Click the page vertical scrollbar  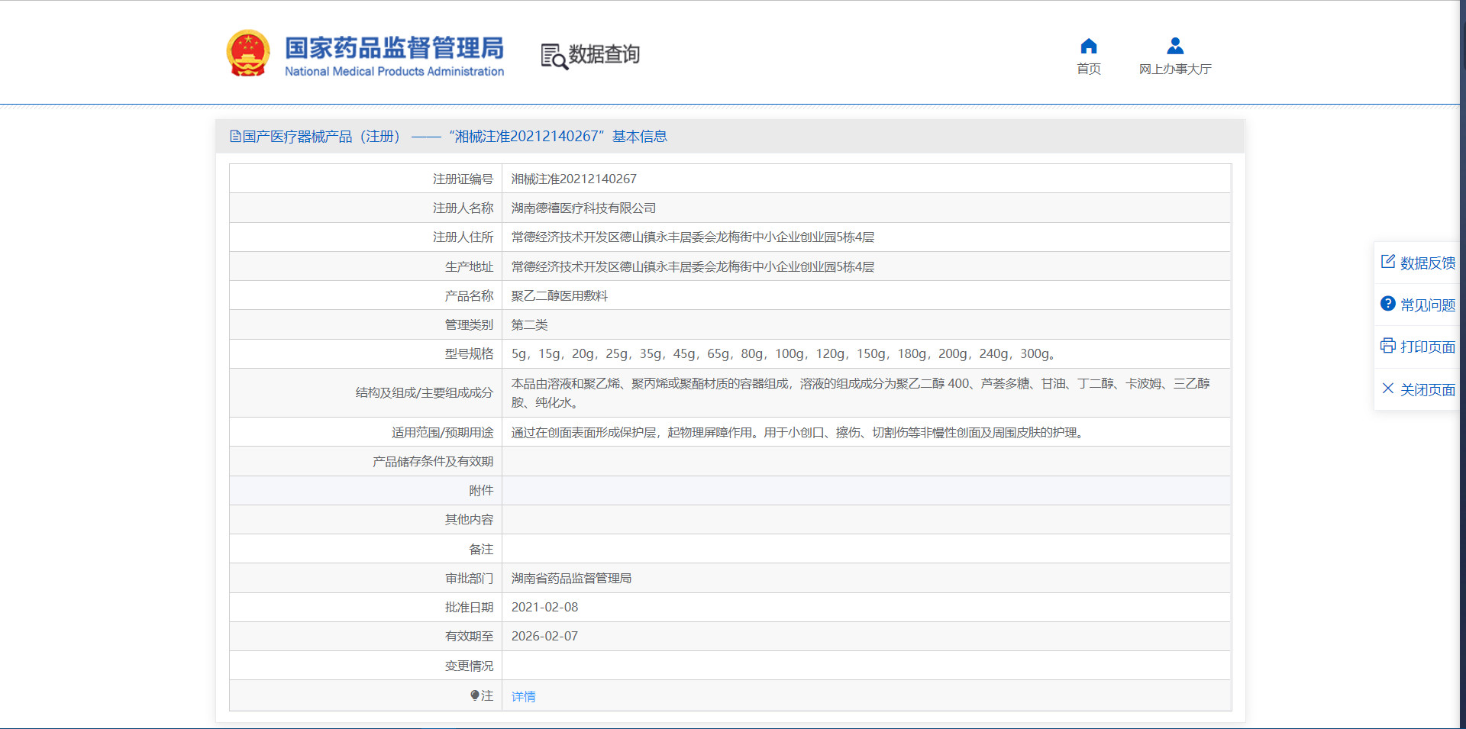pyautogui.click(x=1463, y=364)
